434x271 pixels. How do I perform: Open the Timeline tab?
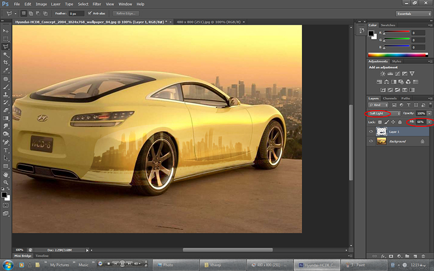tap(42, 256)
